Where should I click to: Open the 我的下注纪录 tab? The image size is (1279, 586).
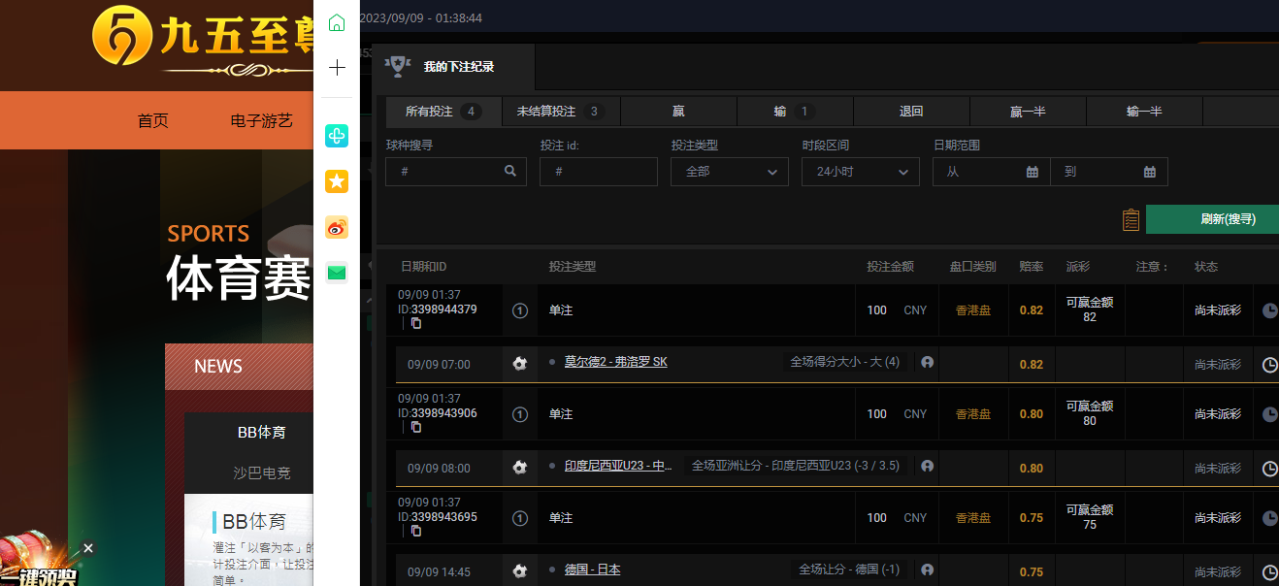tap(454, 67)
